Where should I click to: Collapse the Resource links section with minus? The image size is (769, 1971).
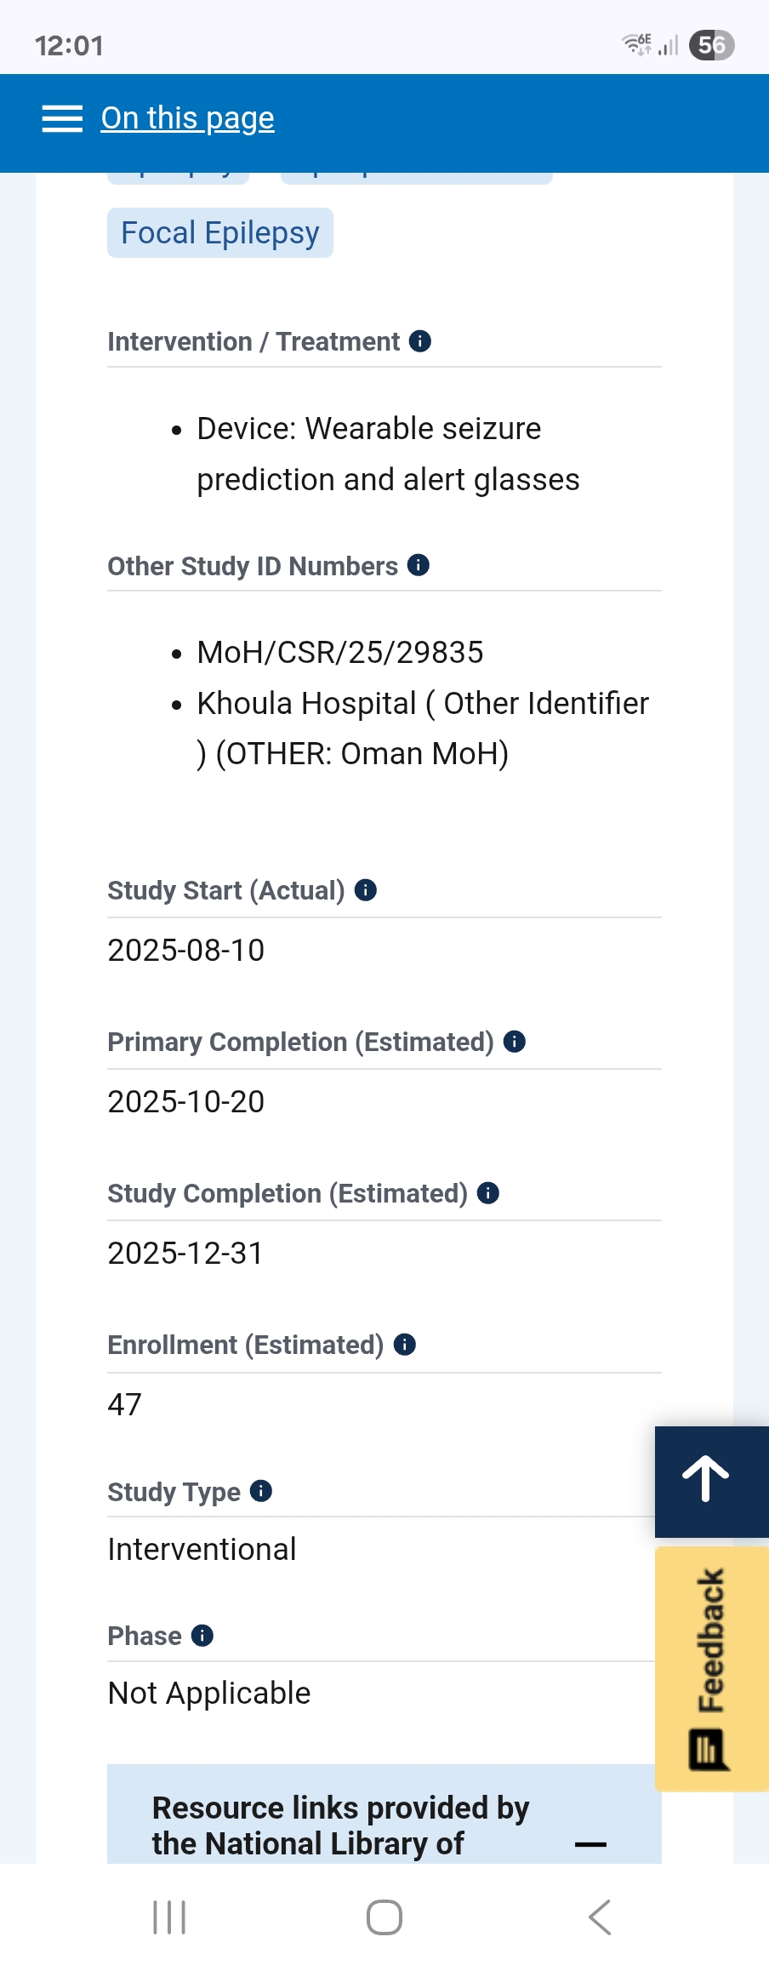click(x=590, y=1845)
